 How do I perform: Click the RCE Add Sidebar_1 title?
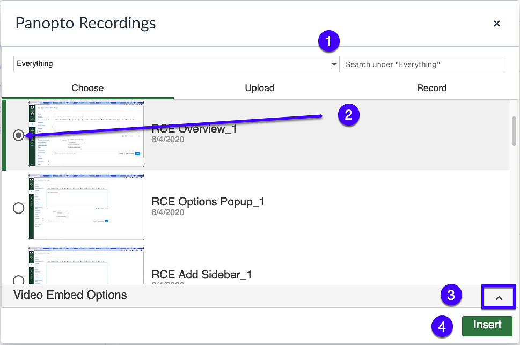[x=202, y=275]
